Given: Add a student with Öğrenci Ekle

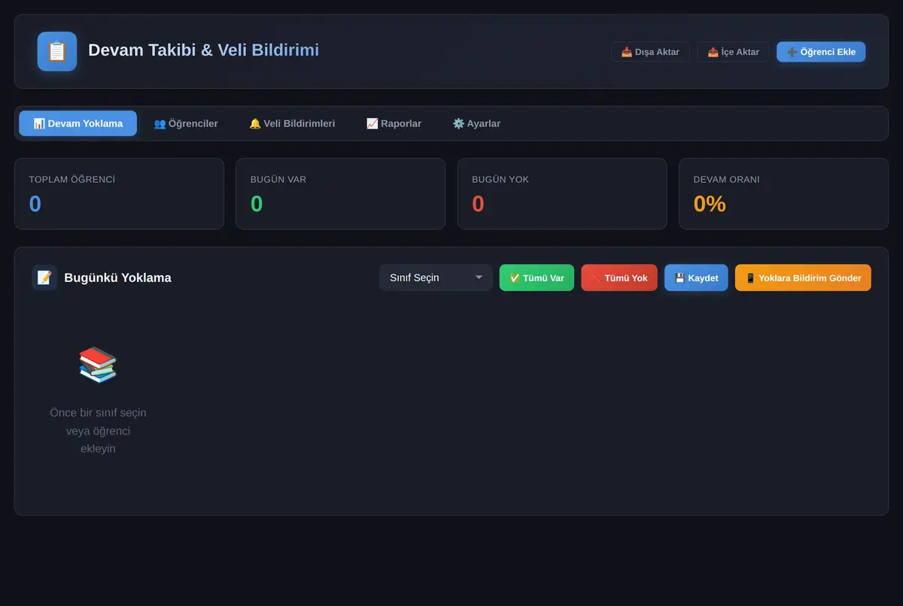Looking at the screenshot, I should [x=821, y=52].
